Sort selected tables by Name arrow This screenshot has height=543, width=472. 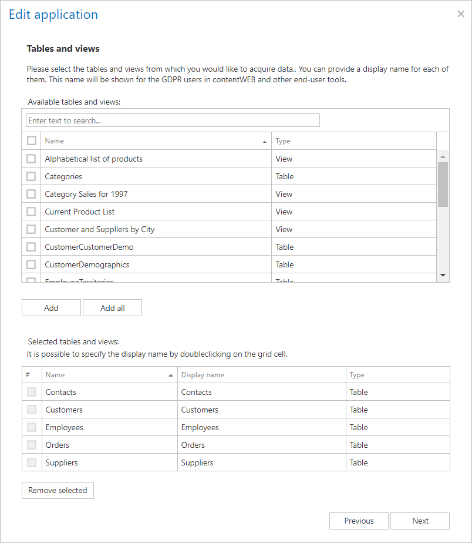(171, 375)
